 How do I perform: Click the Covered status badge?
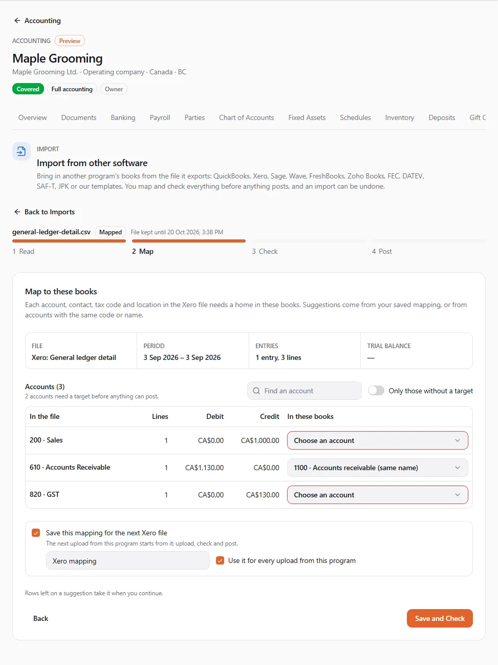pos(28,89)
